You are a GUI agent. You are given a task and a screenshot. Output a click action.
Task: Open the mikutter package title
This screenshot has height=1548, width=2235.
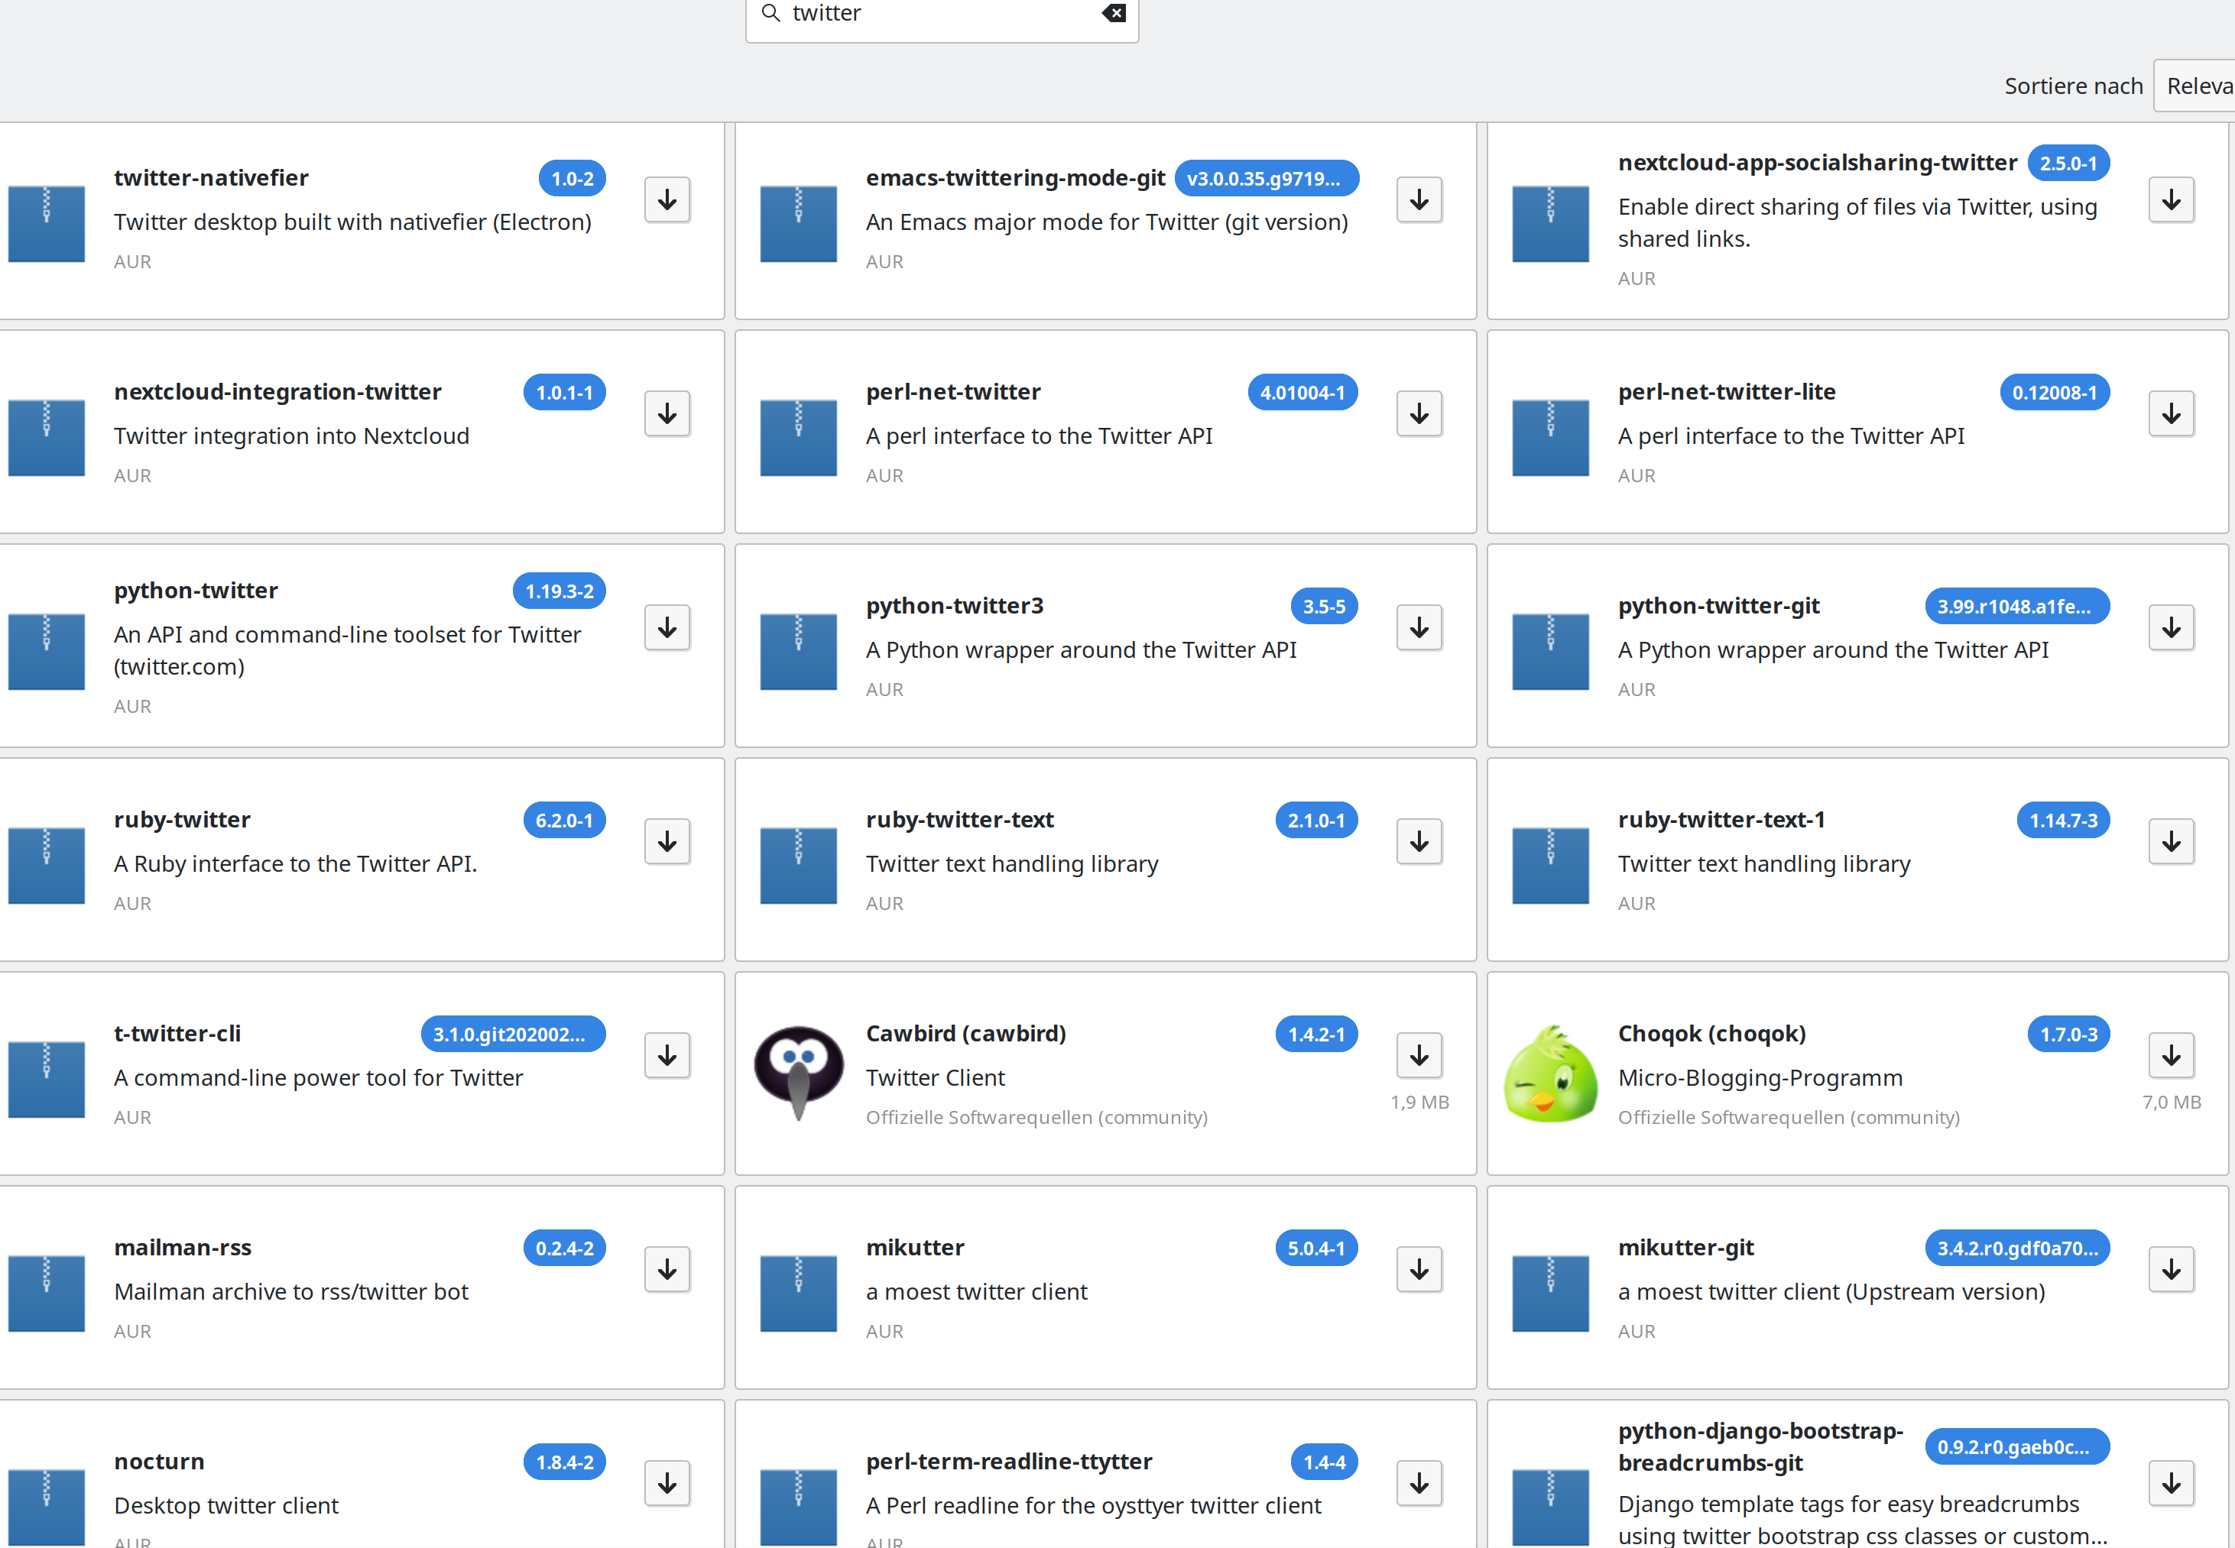tap(915, 1247)
